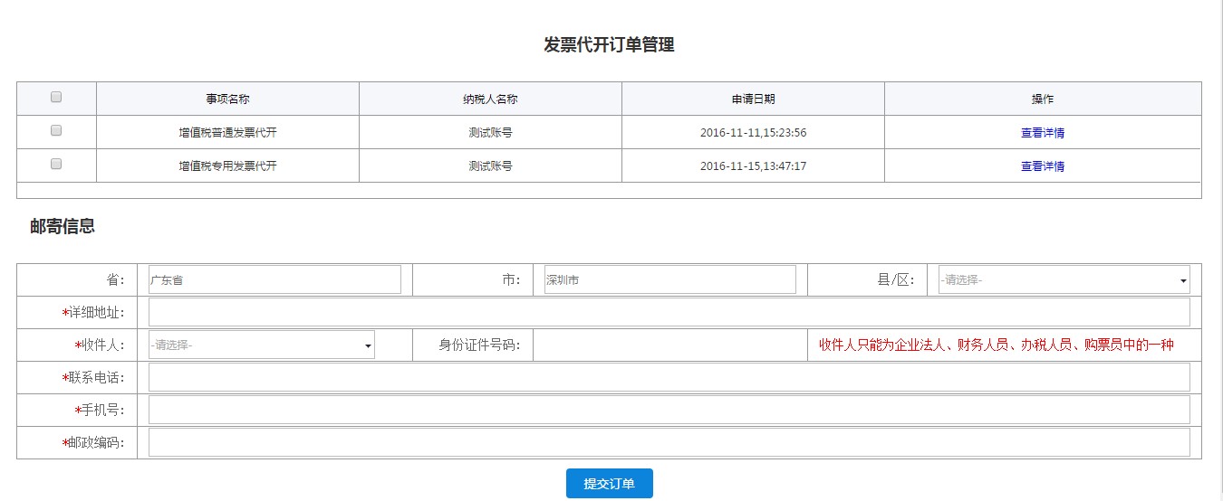Check the 增值税普通发票代开 row checkbox

pos(56,130)
